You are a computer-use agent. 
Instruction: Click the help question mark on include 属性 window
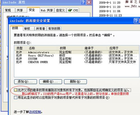pyautogui.click(x=83, y=2)
